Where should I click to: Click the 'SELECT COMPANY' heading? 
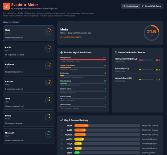(x=11, y=22)
